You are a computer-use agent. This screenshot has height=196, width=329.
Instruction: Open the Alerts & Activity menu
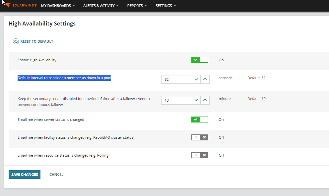point(101,6)
